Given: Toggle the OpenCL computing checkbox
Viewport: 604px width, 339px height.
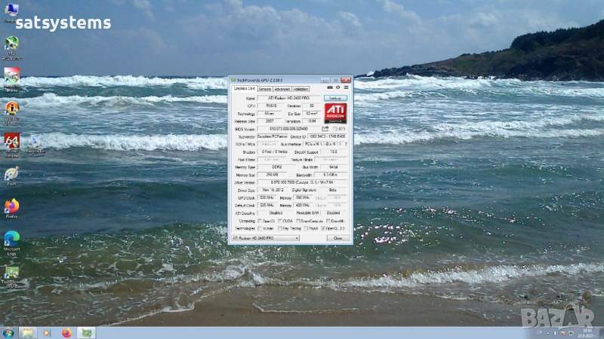Looking at the screenshot, I should 260,220.
